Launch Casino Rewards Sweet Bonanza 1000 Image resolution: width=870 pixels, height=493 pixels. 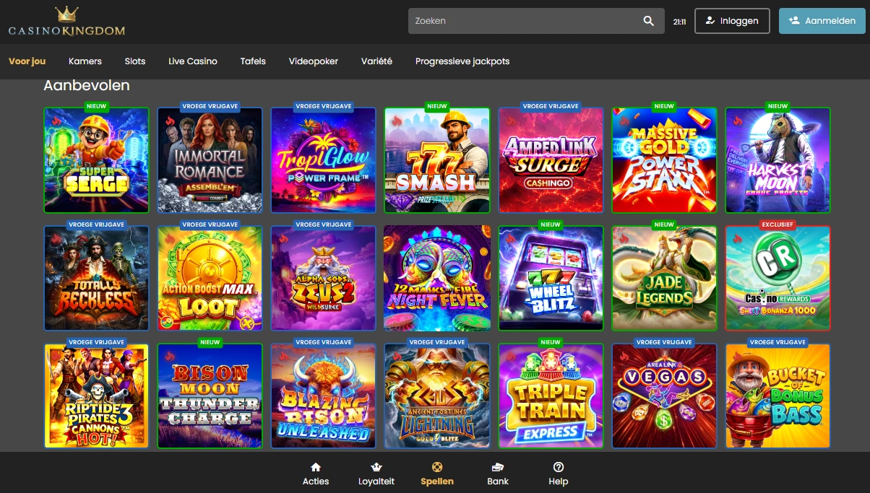pyautogui.click(x=778, y=278)
